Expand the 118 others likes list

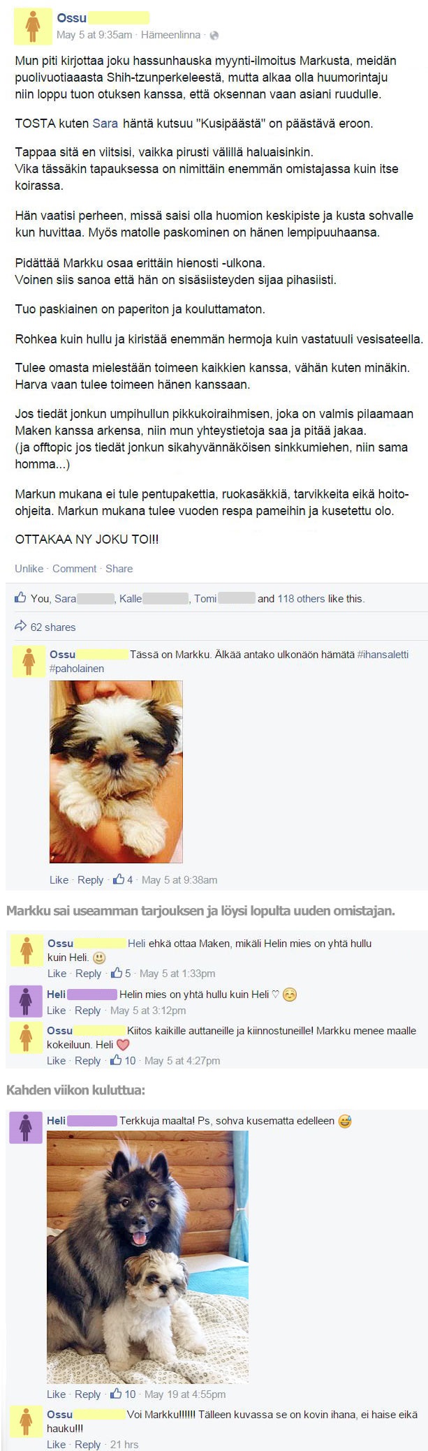click(301, 598)
